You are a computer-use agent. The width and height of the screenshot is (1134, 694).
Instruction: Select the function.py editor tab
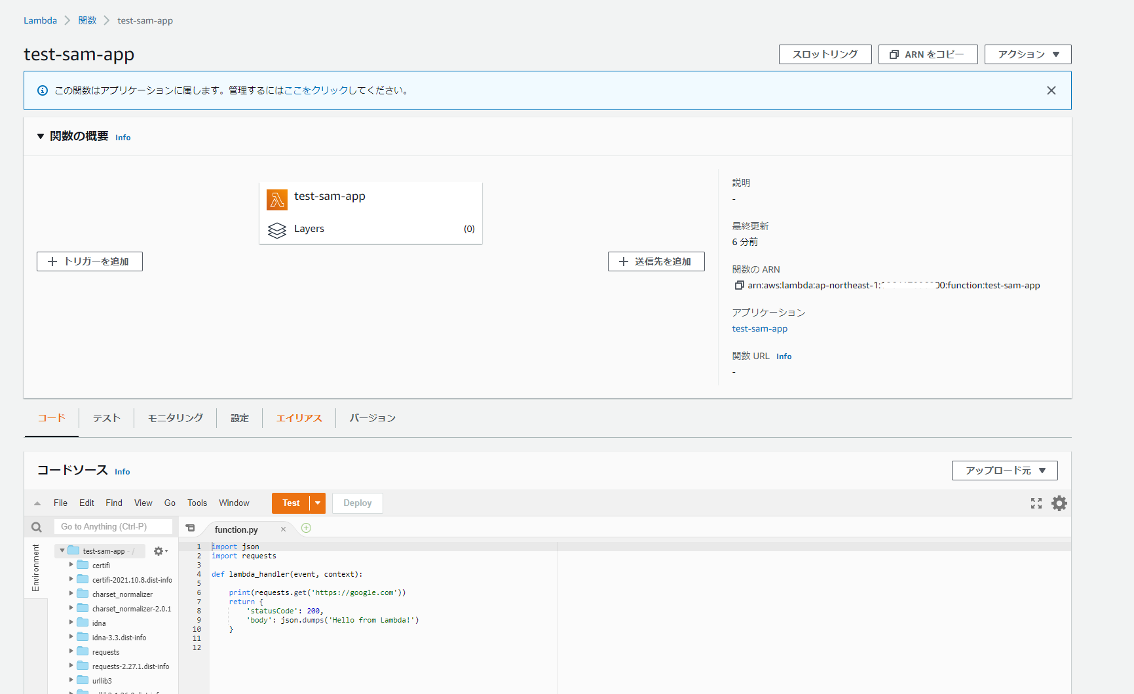click(x=236, y=530)
